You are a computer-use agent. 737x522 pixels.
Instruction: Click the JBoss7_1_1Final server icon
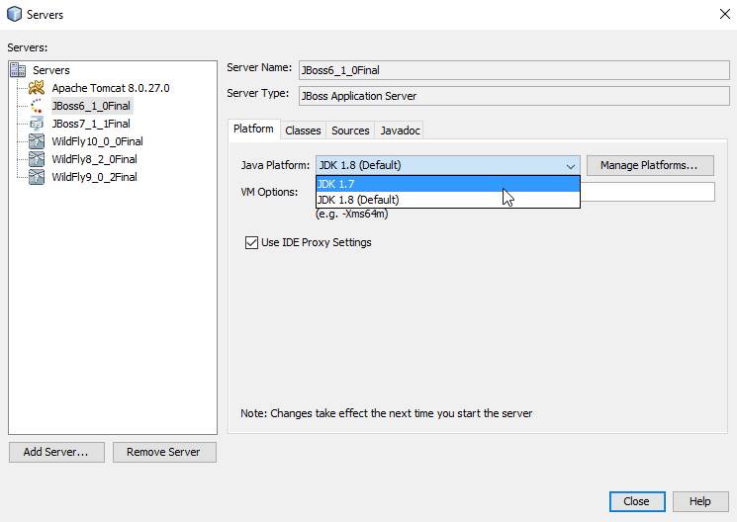pyautogui.click(x=37, y=124)
